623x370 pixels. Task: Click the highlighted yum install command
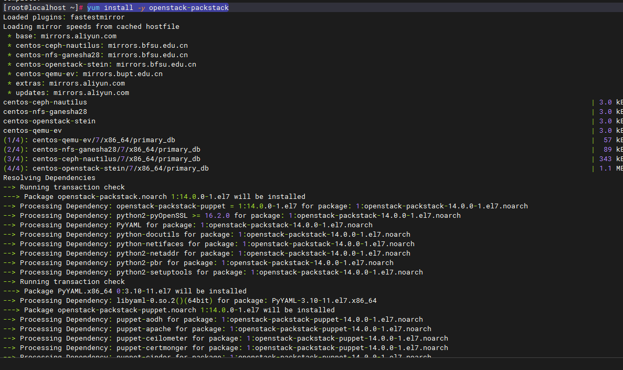coord(157,8)
